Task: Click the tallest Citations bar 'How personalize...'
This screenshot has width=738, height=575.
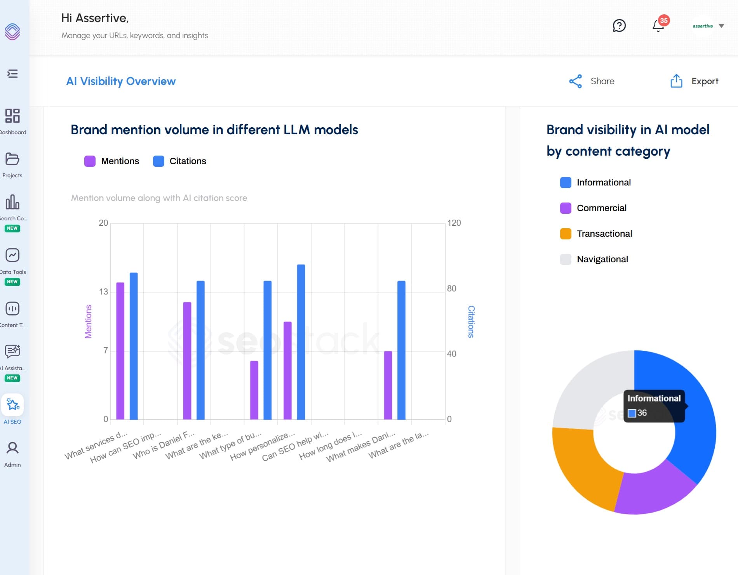Action: point(301,342)
